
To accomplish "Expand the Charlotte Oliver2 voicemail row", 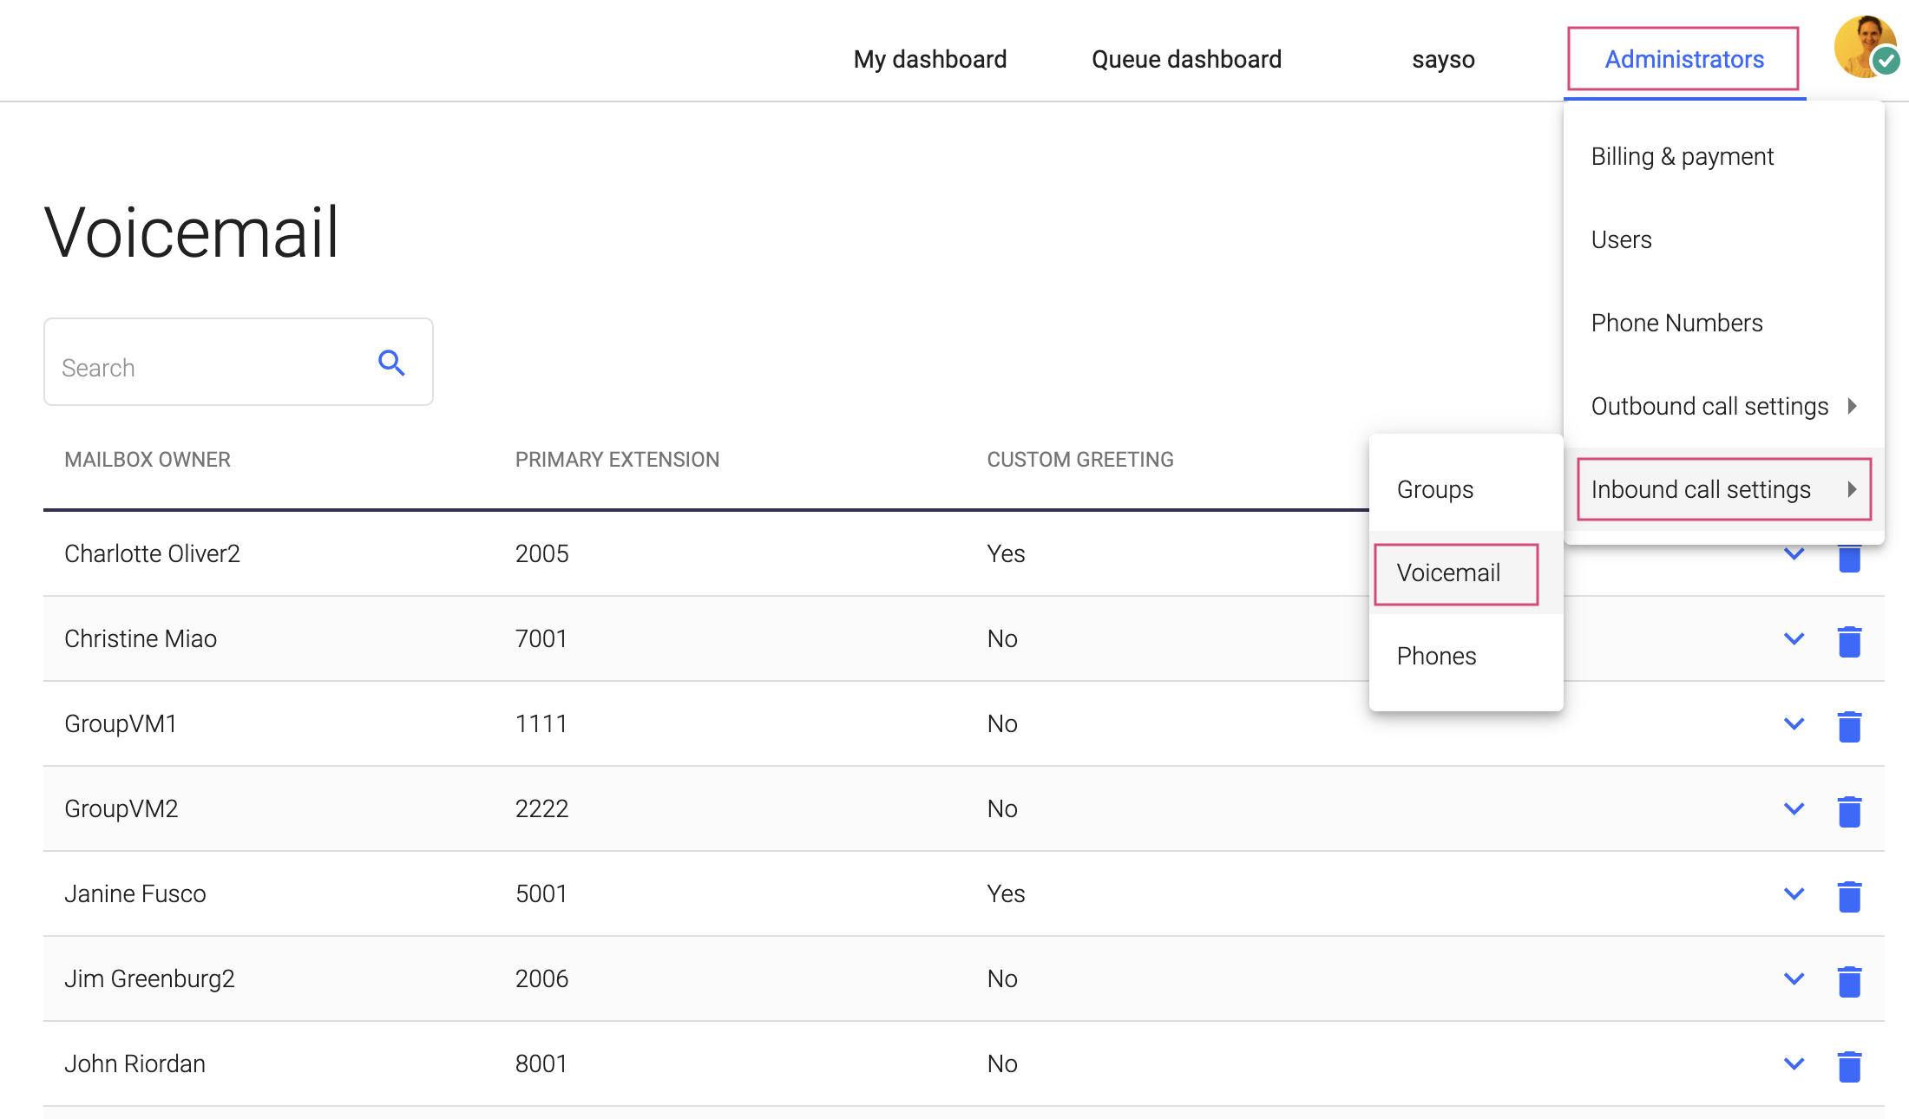I will (1794, 553).
